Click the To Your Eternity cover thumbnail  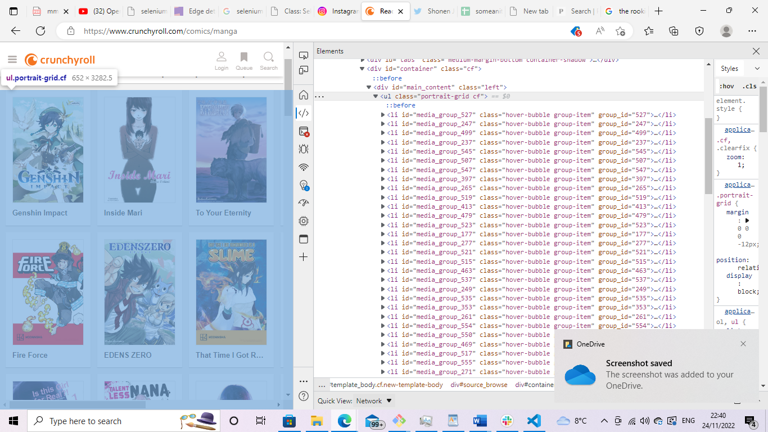pos(231,150)
